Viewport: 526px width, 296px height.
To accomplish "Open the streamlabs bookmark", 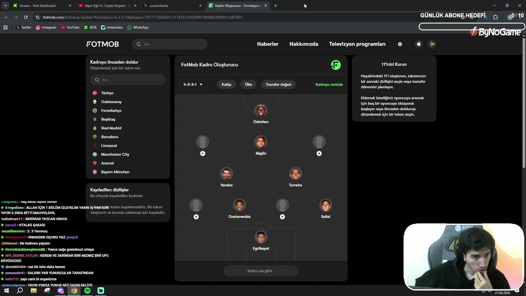I will click(112, 27).
